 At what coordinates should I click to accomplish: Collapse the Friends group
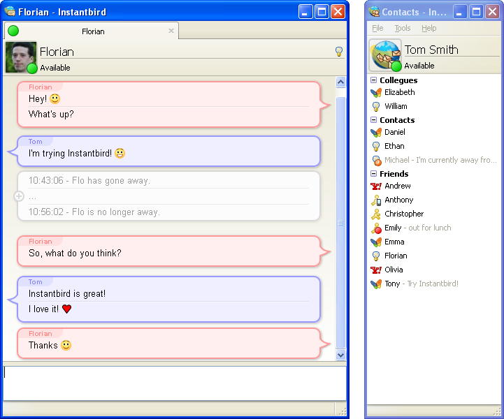click(x=373, y=174)
